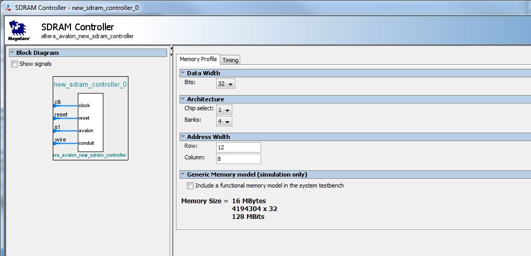Toggle the Show signals checkbox
Screen dimensions: 531x256
click(x=14, y=64)
